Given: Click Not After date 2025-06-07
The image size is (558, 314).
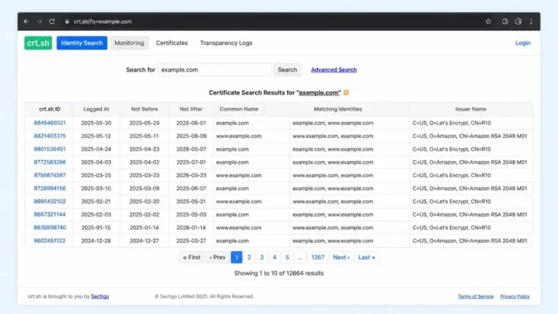Looking at the screenshot, I should click(x=191, y=188).
